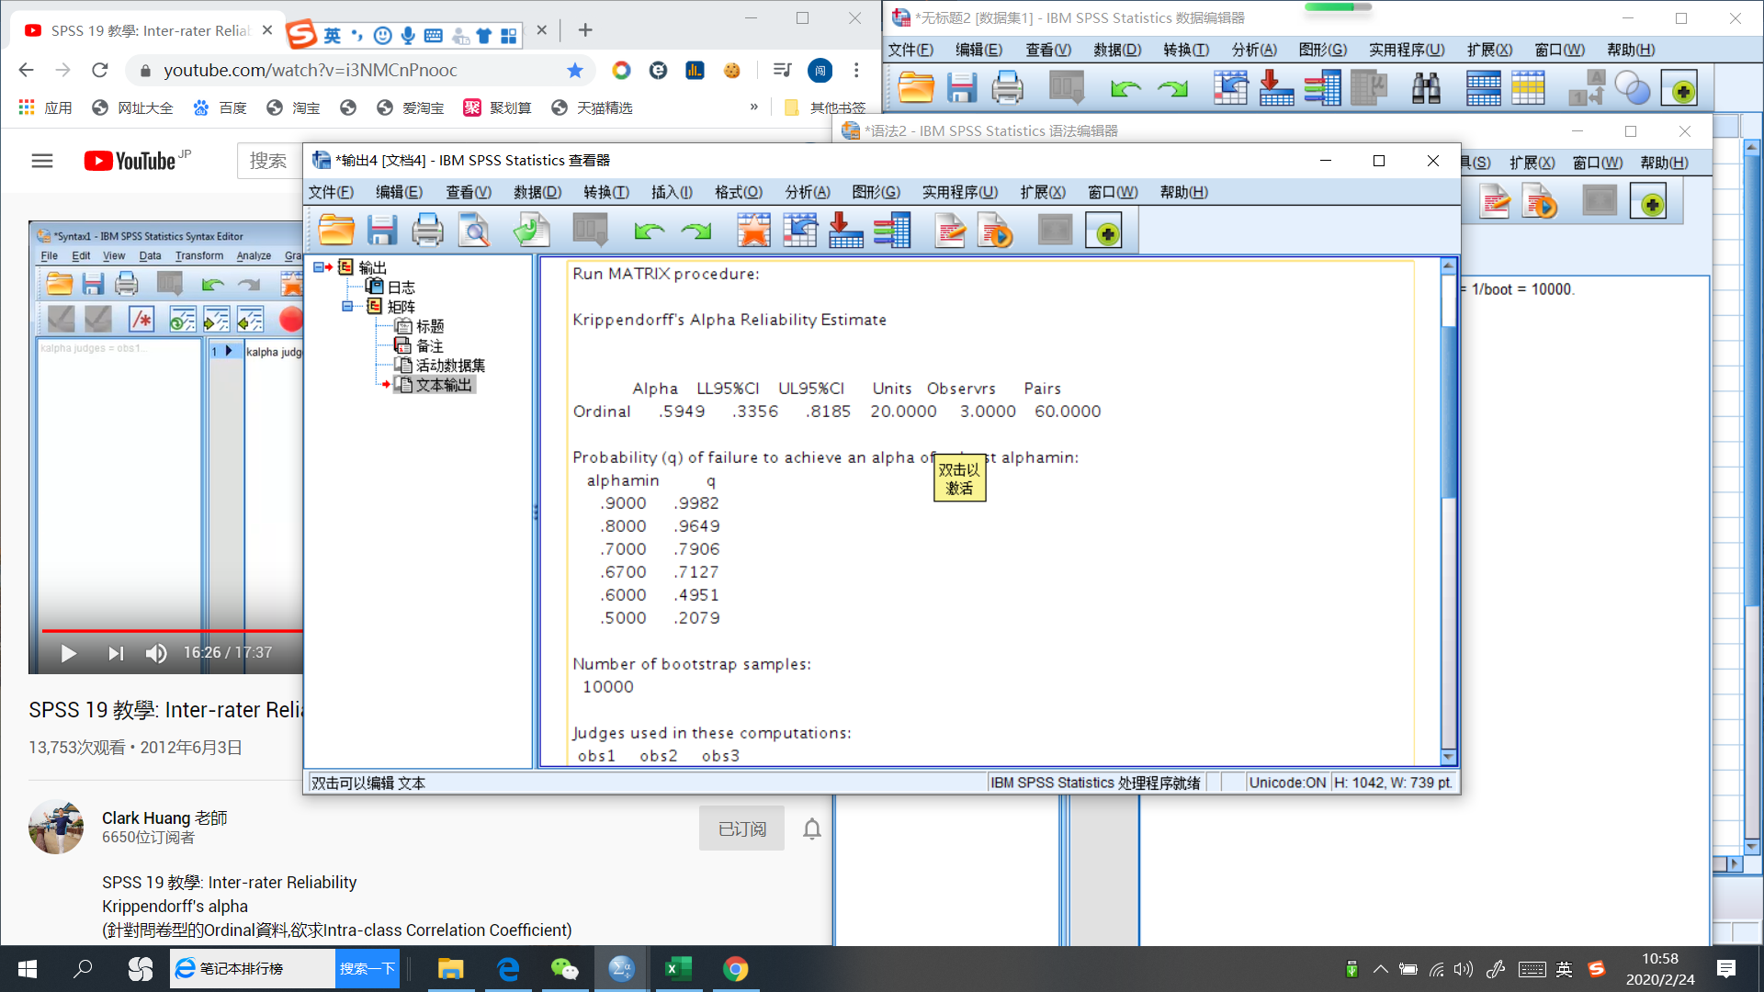Click Print icon in the Viewer toolbar

(427, 231)
